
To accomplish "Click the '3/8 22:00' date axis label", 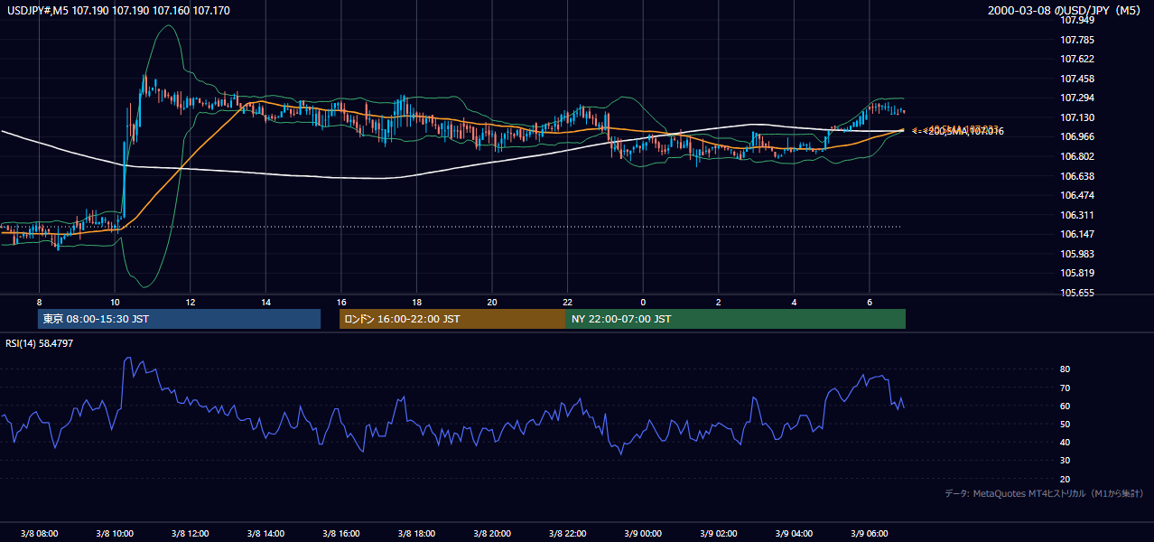I will click(568, 533).
